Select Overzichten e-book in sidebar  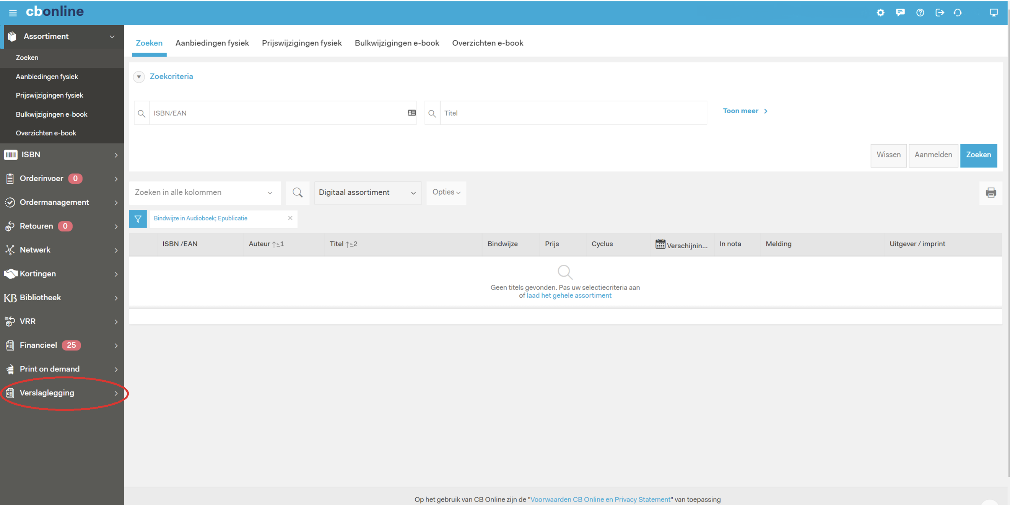tap(62, 133)
